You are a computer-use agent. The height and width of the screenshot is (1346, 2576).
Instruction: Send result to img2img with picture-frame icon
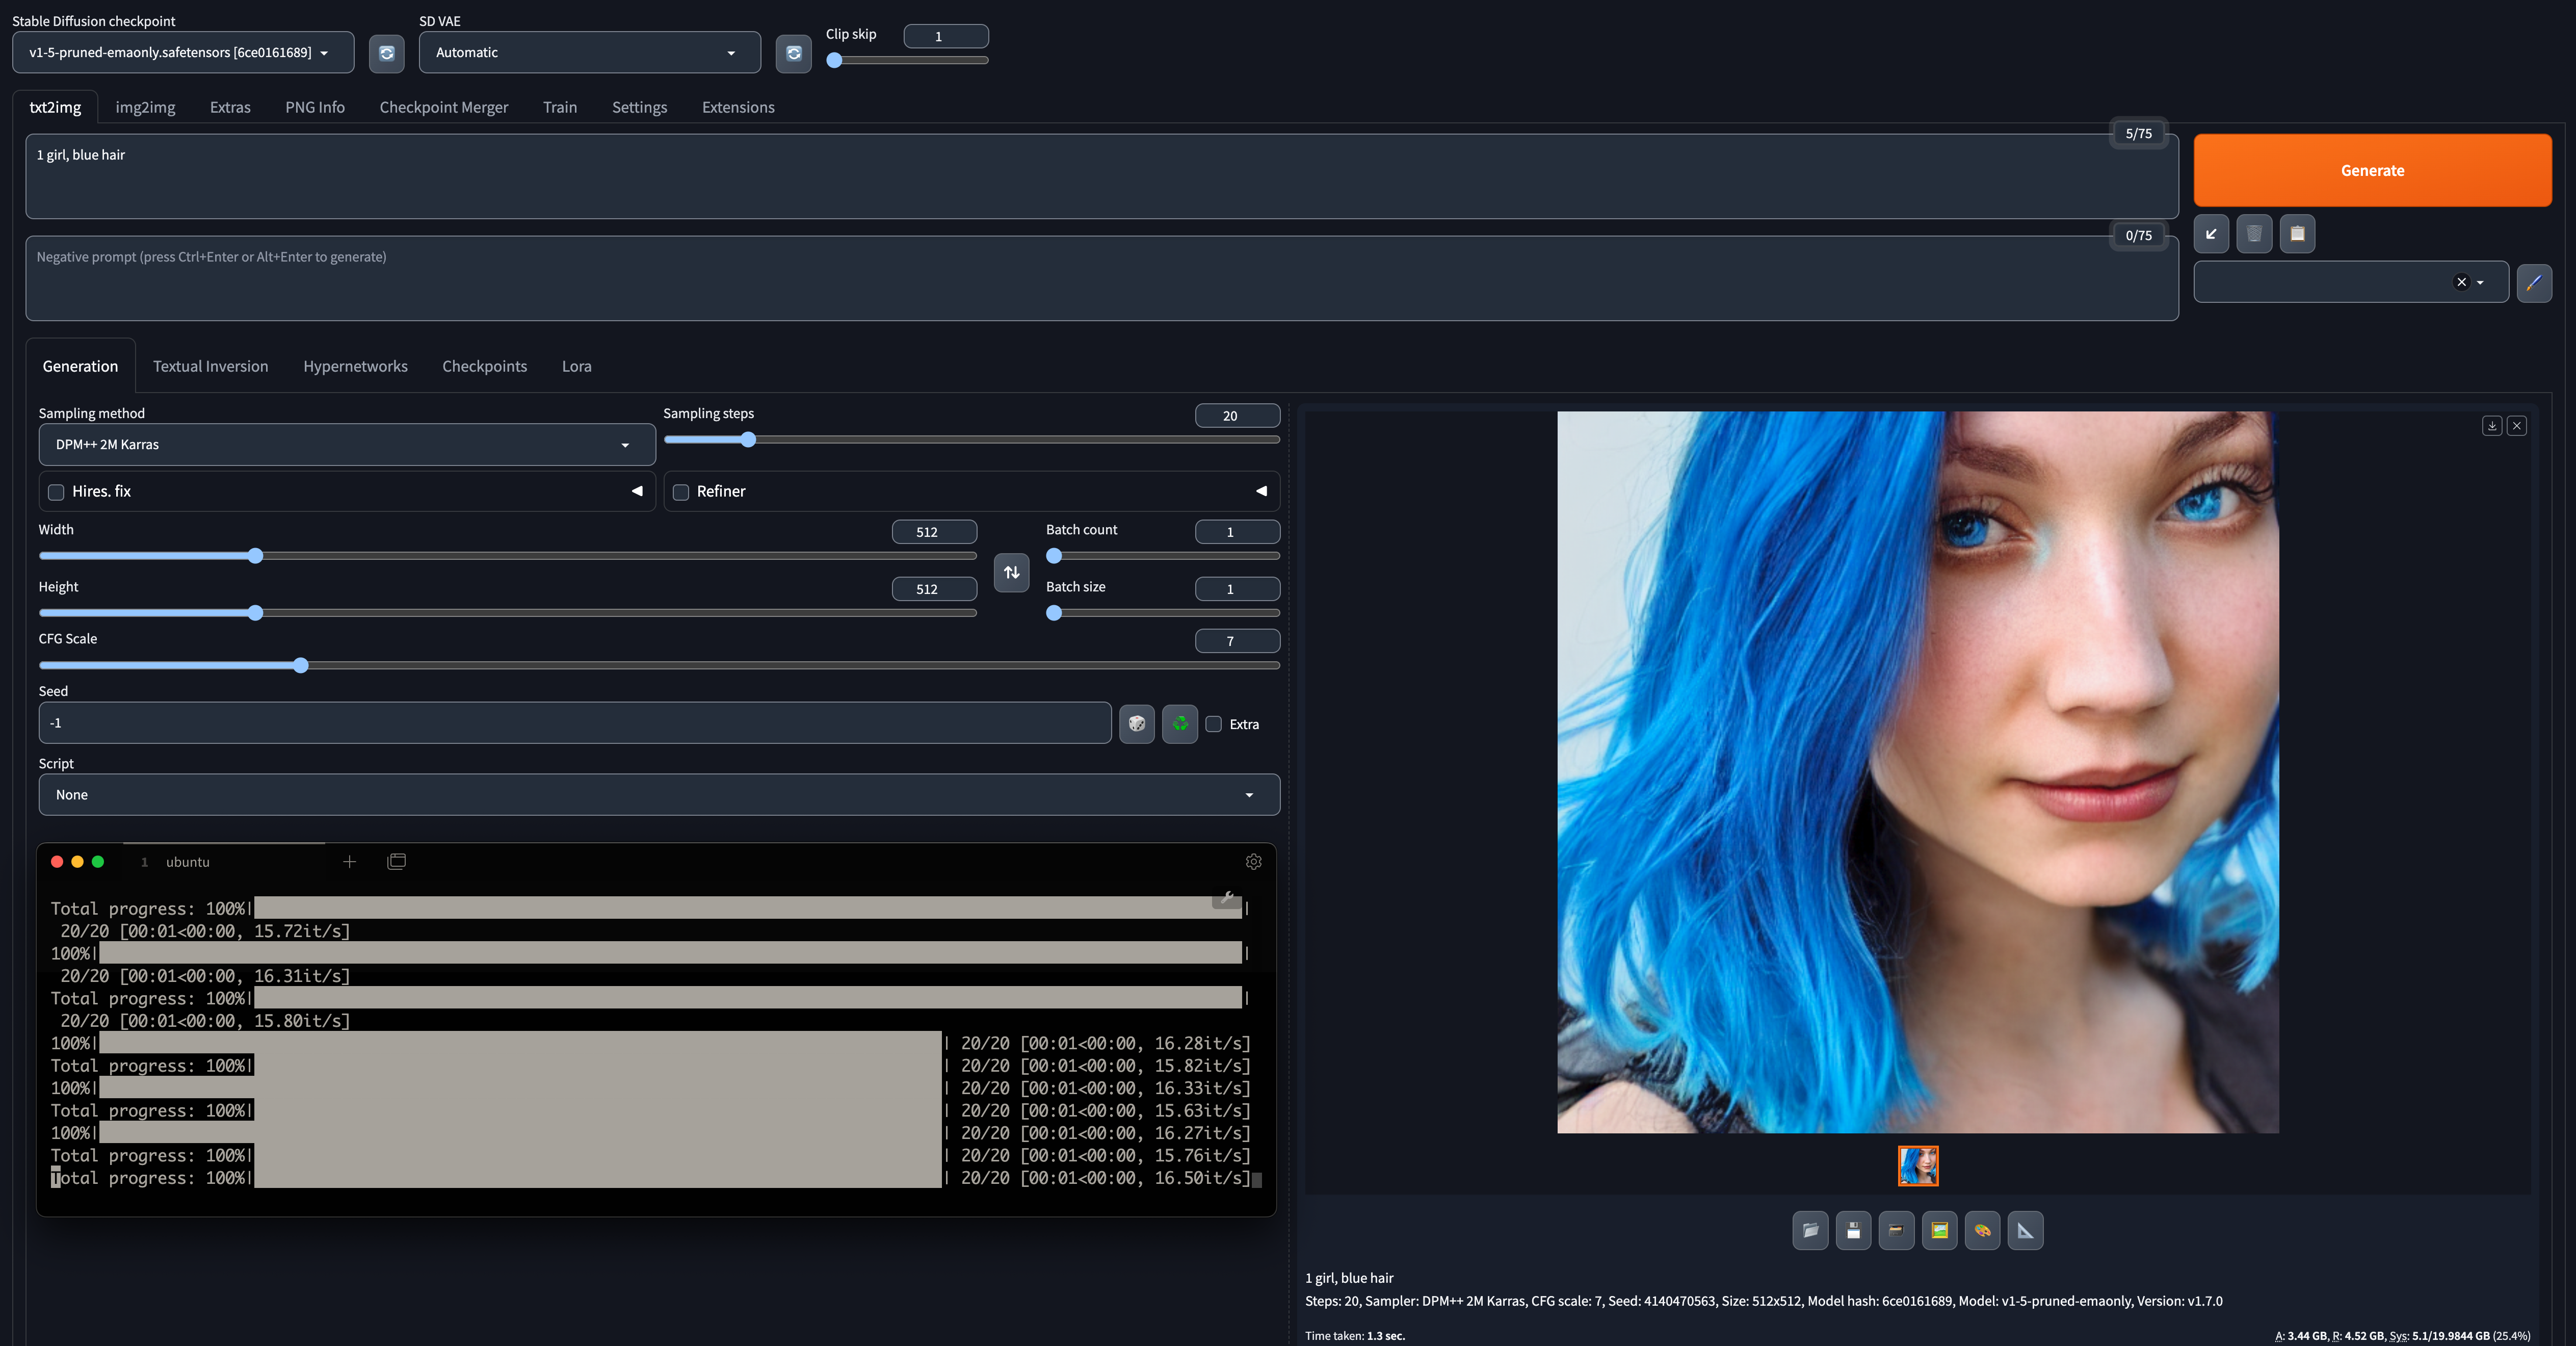(1940, 1231)
